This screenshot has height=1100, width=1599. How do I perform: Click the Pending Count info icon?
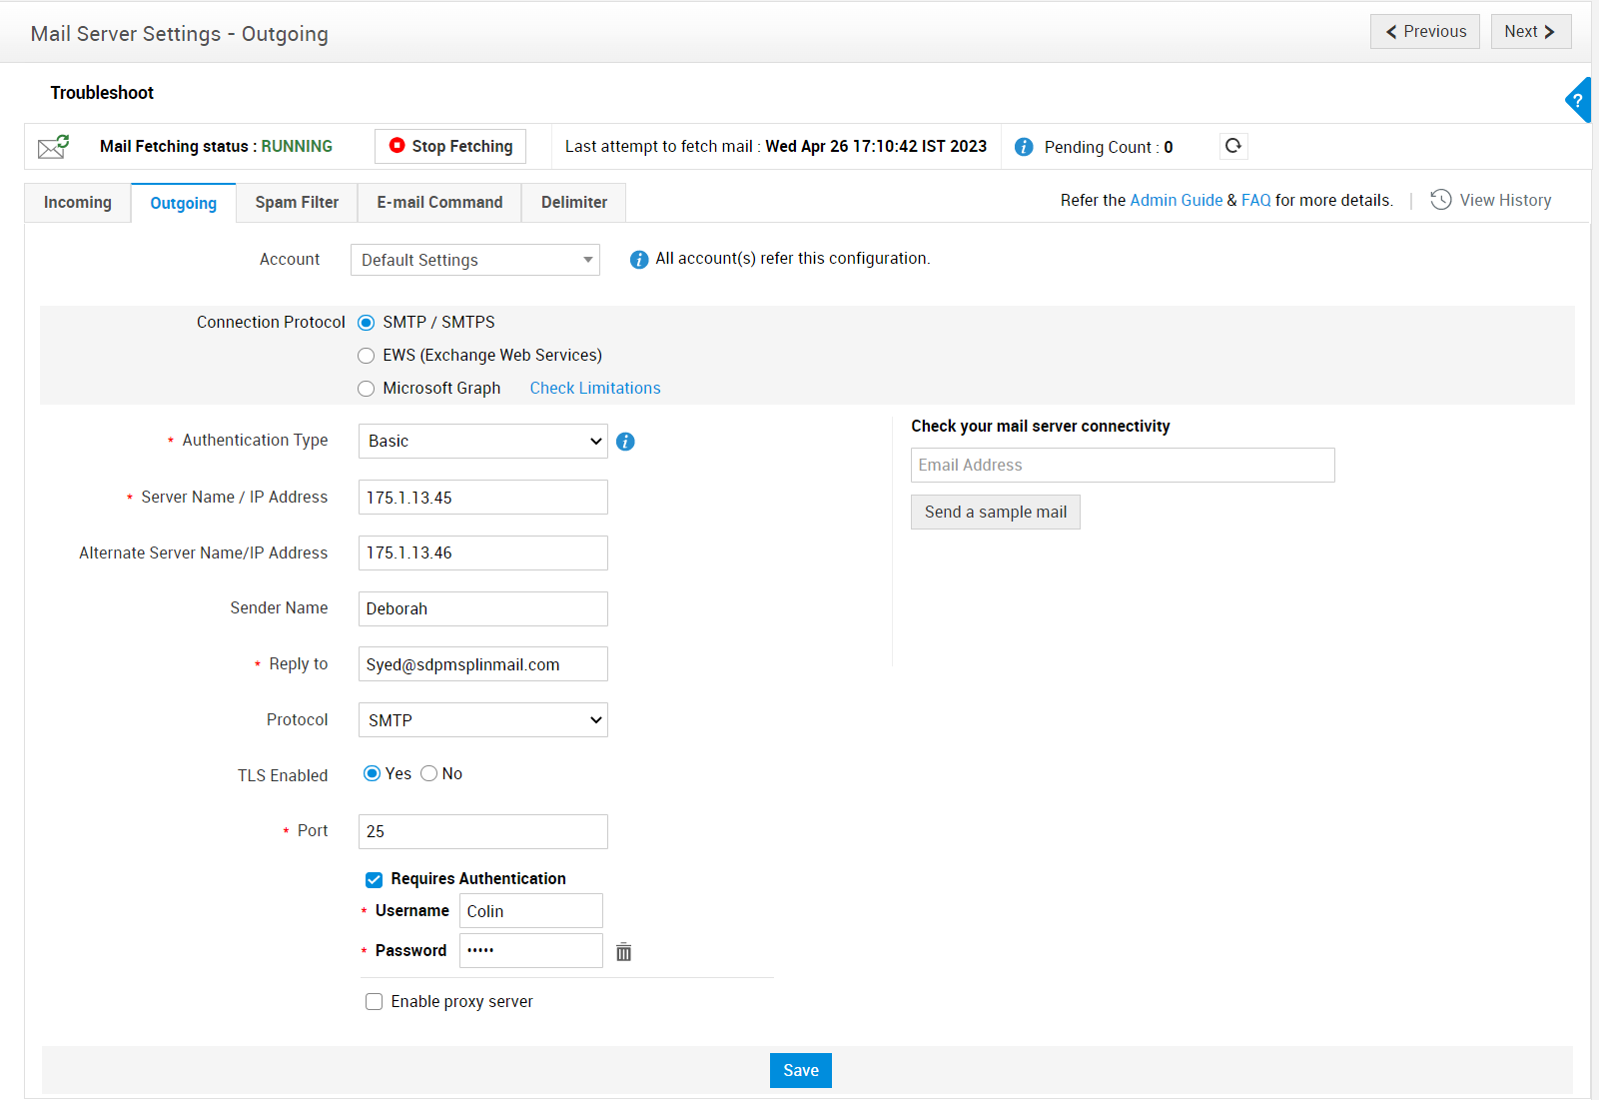[x=1024, y=147]
